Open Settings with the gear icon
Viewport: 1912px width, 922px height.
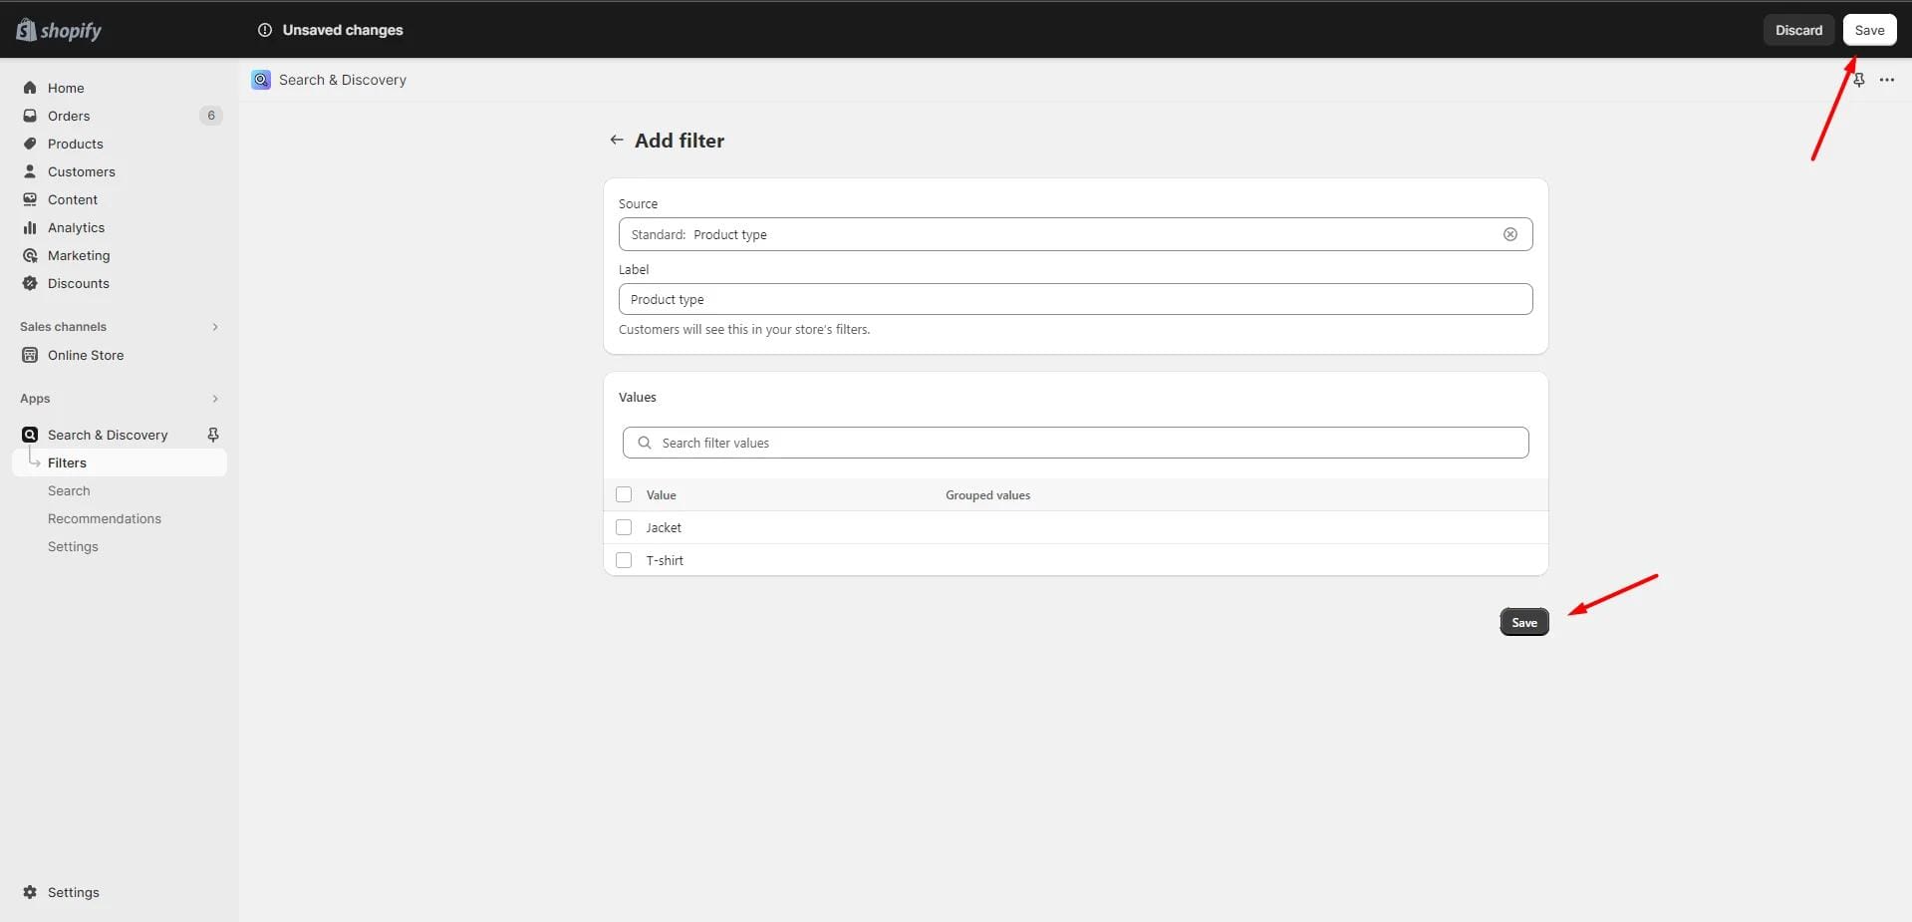30,892
